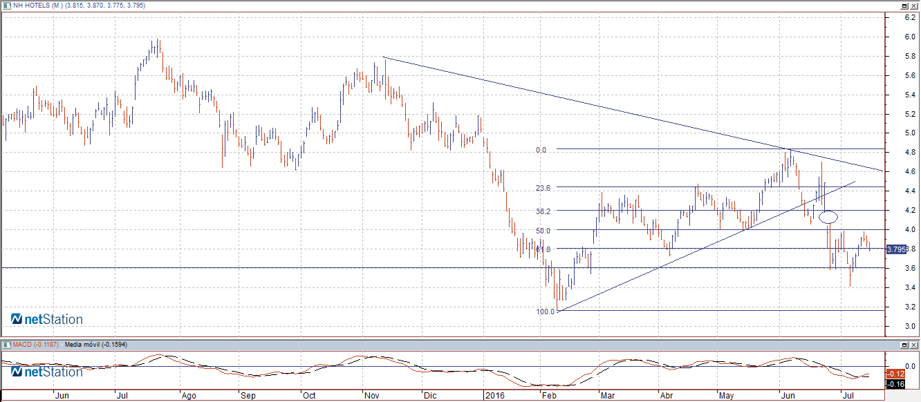Select the 50.0 Fibonacci level label
Screen dimensions: 921x402
543,231
